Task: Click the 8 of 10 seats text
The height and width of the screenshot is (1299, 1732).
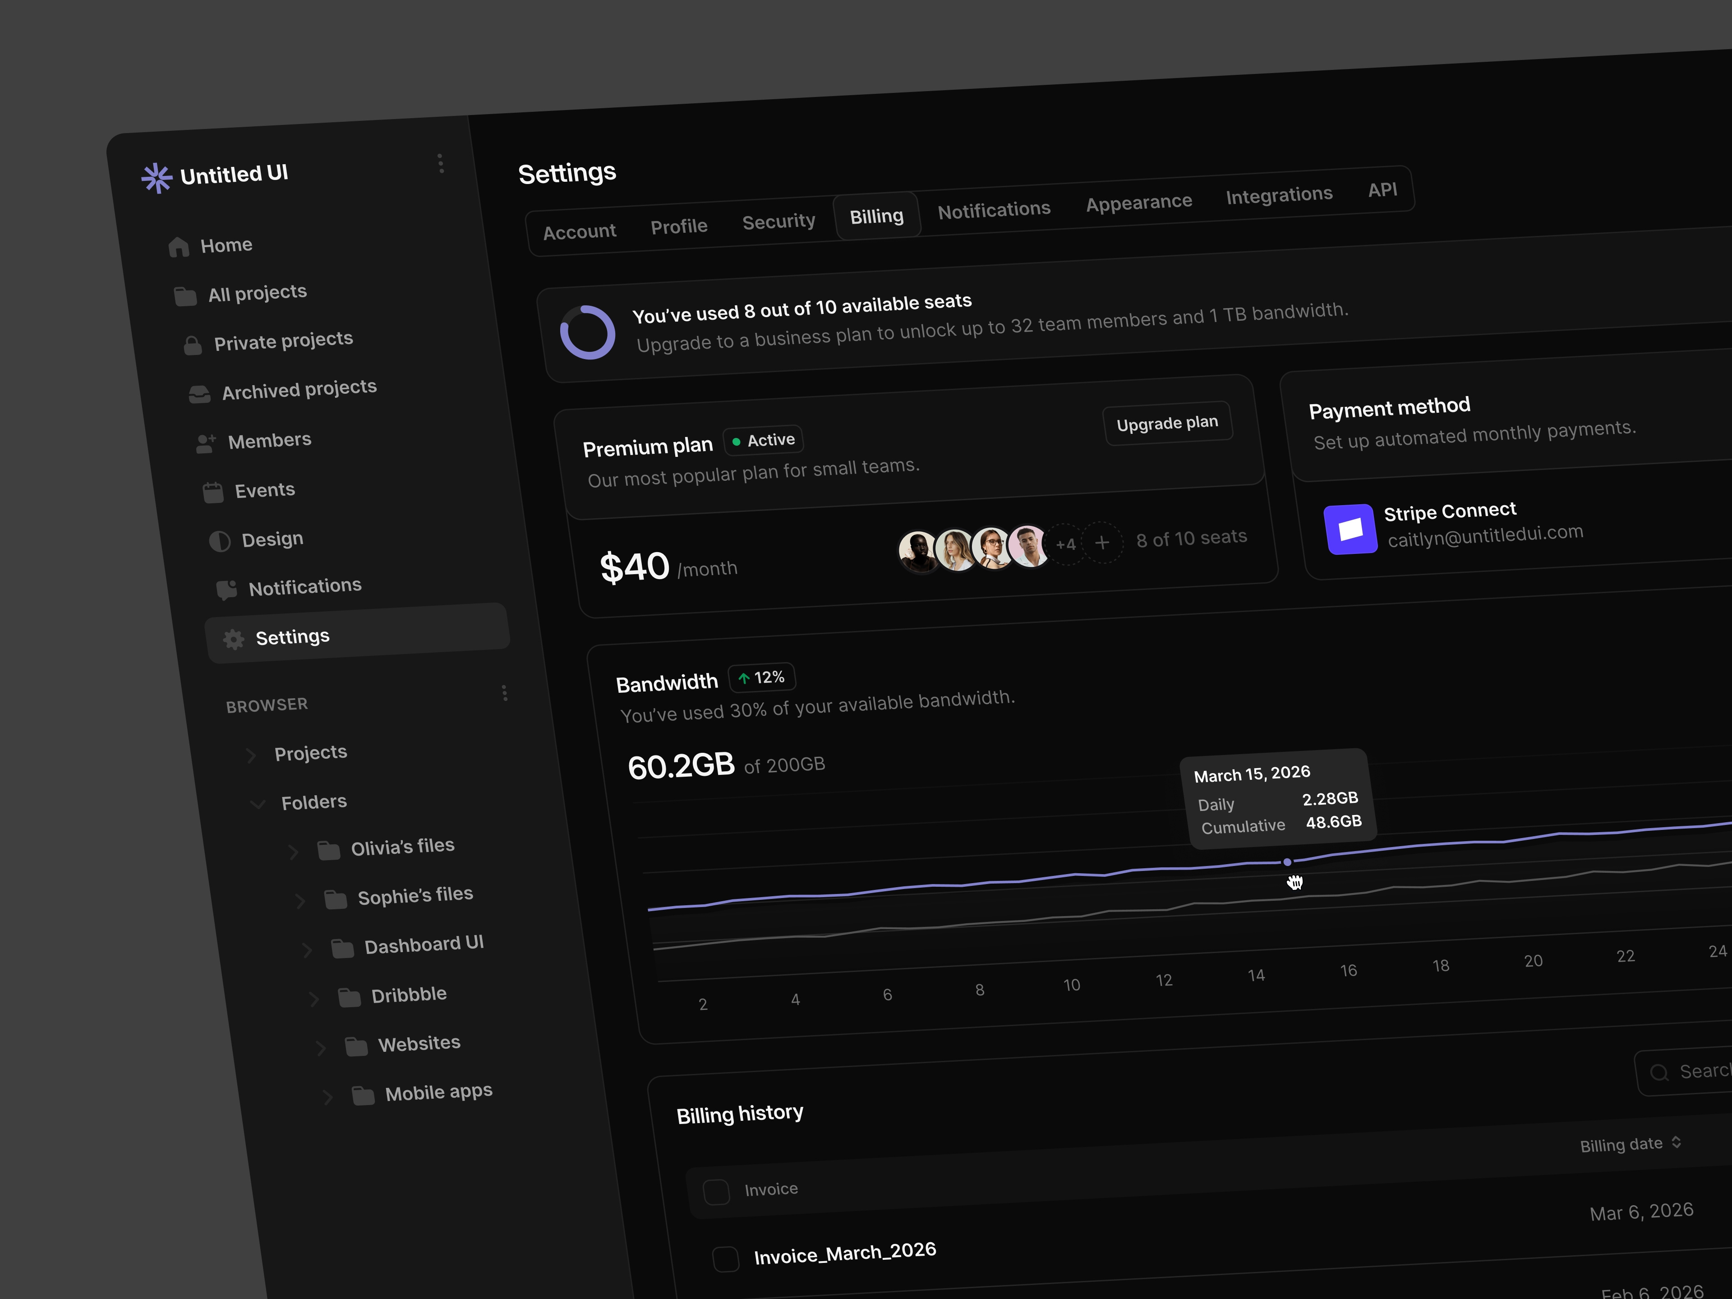Action: click(1192, 539)
